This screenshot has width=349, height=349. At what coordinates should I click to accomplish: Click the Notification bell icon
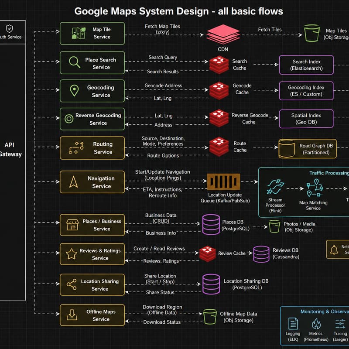pos(334,250)
